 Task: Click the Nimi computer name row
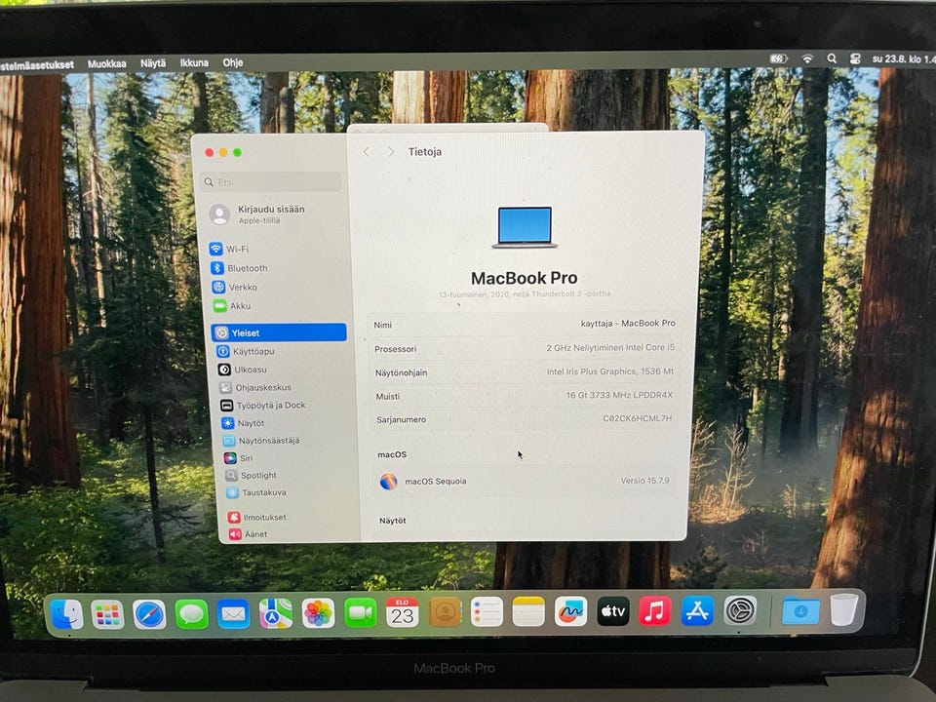click(x=525, y=324)
